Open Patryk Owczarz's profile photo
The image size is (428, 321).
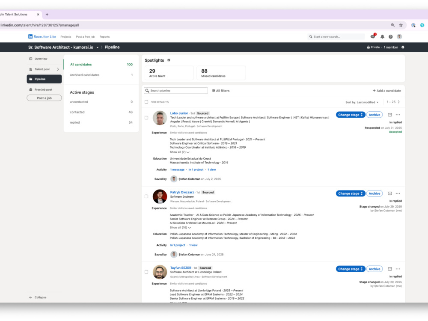(x=160, y=196)
